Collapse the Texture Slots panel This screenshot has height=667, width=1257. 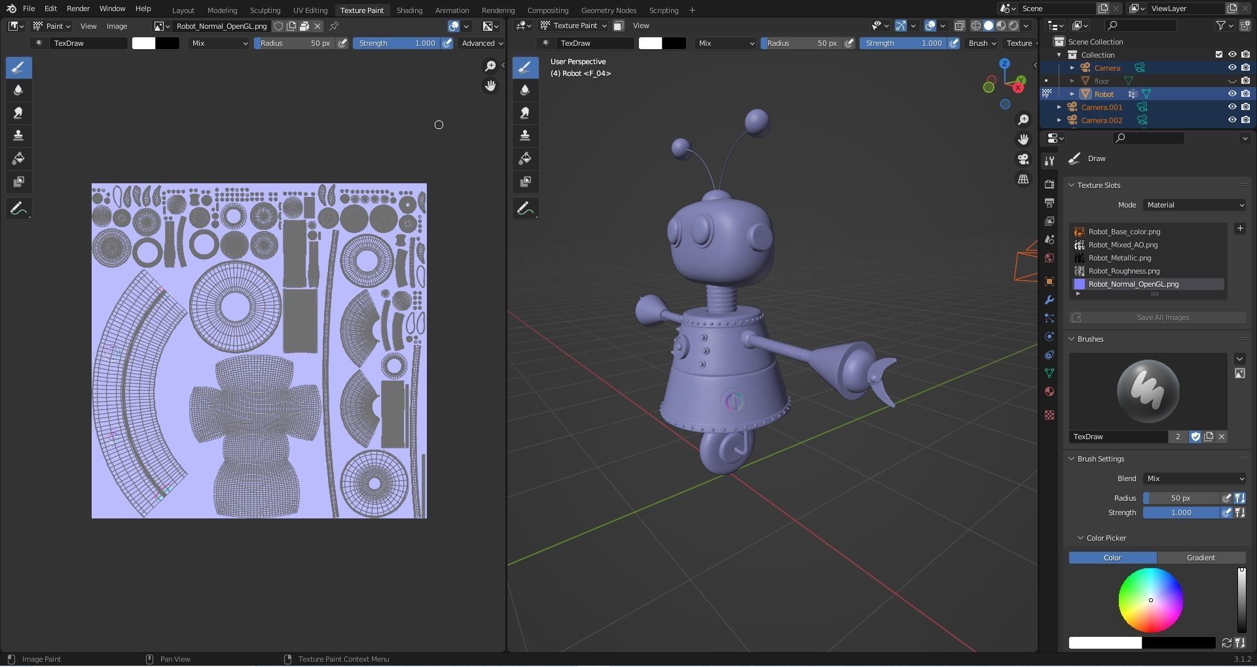1072,185
